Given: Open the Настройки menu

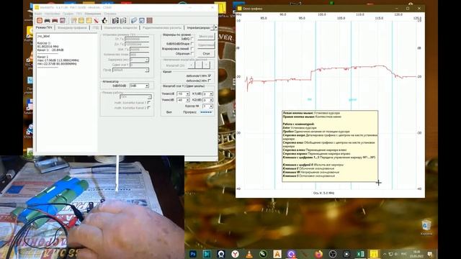Looking at the screenshot, I should tap(52, 14).
